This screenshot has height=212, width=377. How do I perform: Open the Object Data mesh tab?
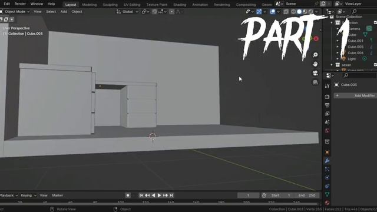[327, 194]
